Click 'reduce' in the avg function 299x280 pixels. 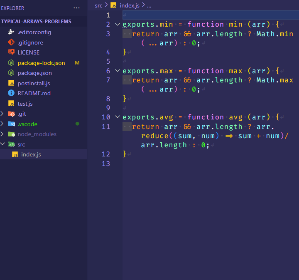pos(155,136)
